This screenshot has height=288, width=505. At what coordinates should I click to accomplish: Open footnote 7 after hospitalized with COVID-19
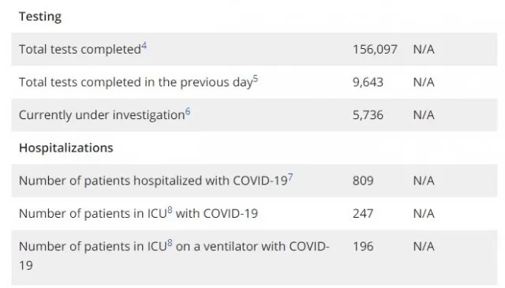click(290, 178)
